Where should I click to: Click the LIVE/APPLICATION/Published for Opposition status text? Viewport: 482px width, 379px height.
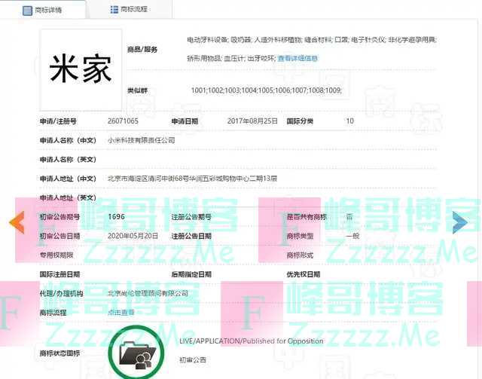(x=251, y=341)
